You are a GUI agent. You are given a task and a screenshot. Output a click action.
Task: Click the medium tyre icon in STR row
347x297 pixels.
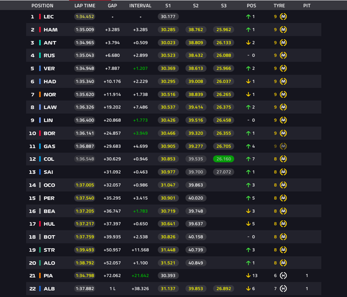pyautogui.click(x=283, y=250)
